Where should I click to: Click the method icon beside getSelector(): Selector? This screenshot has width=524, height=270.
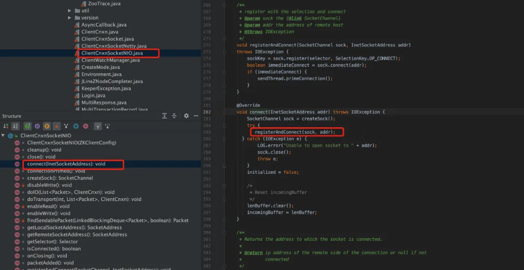[16, 241]
